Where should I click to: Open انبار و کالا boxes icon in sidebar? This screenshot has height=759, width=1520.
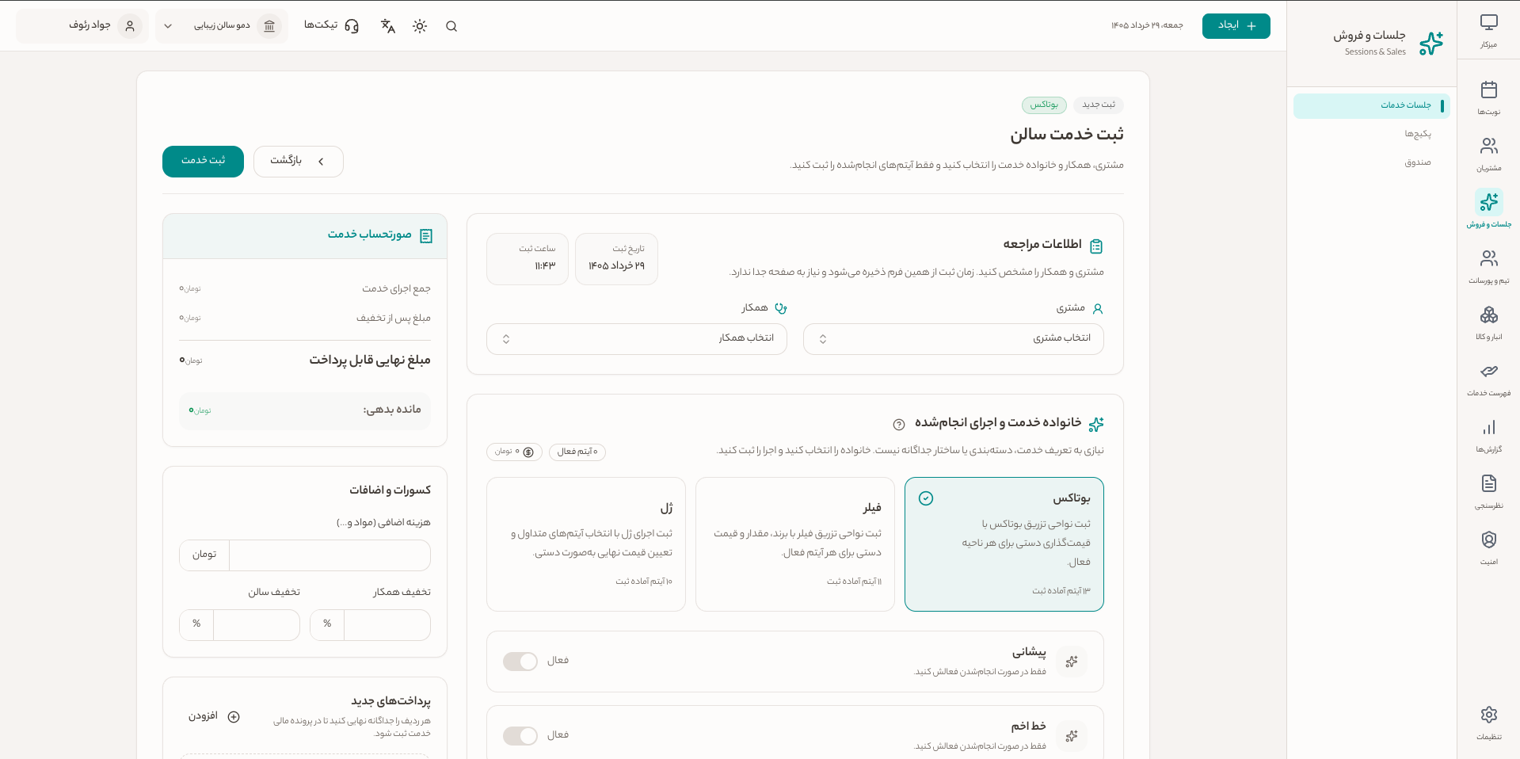[x=1488, y=315]
